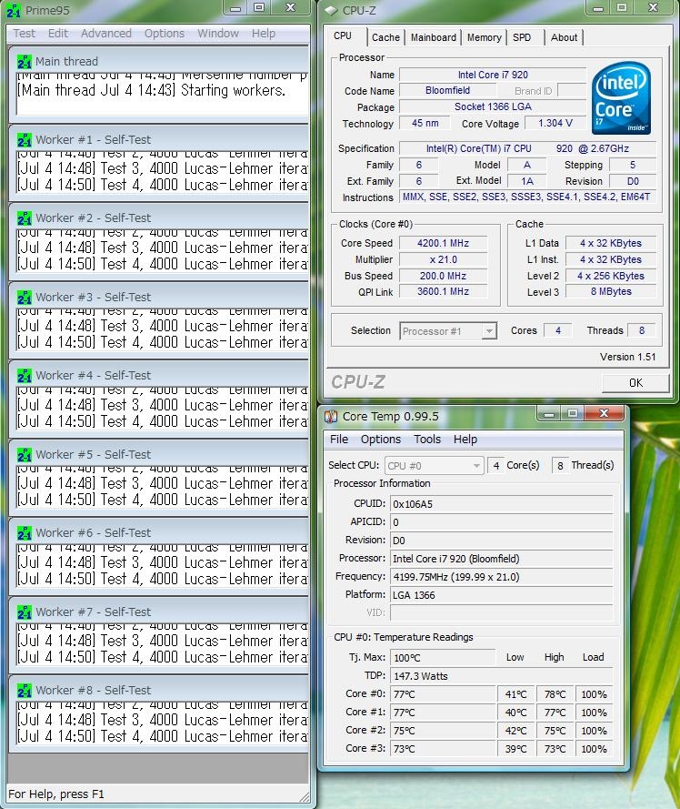The width and height of the screenshot is (680, 809).
Task: Click the OK button in CPU-Z
Action: tap(635, 383)
